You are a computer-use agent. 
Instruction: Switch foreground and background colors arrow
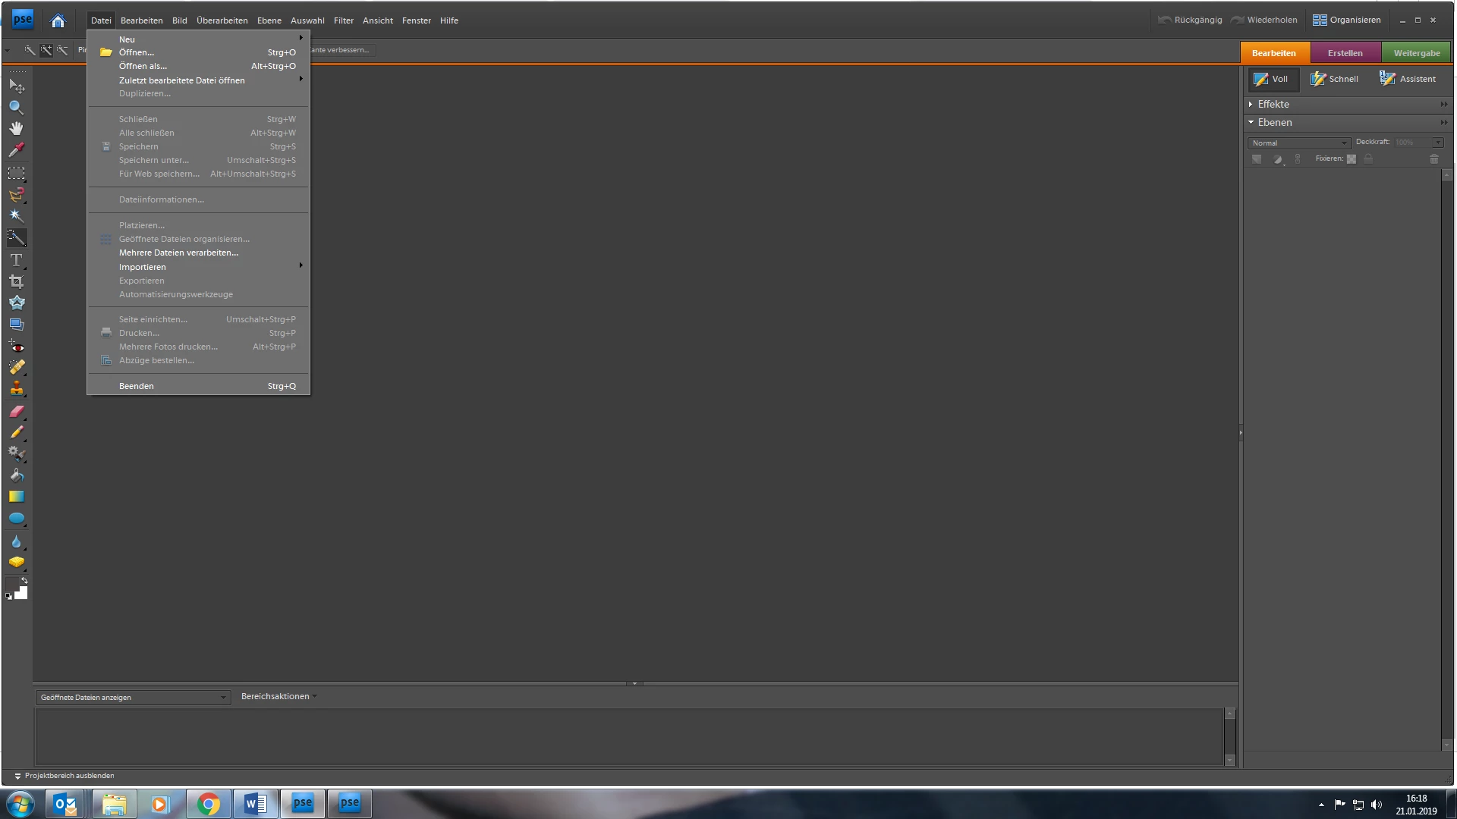24,580
